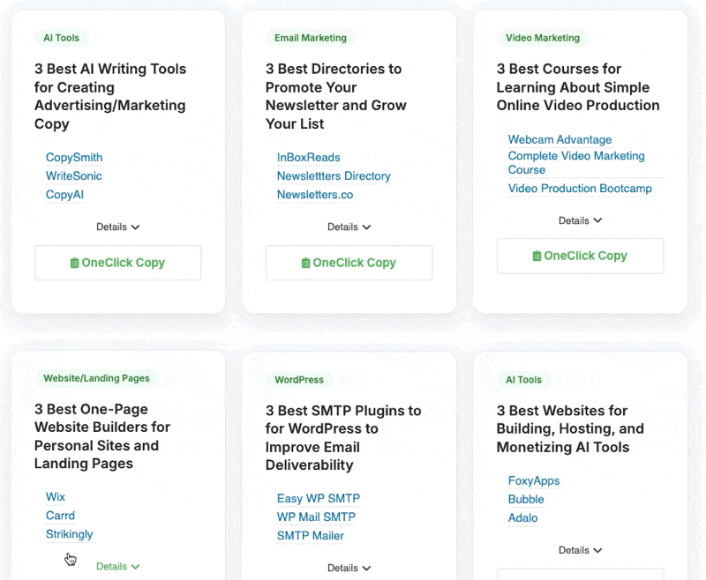The height and width of the screenshot is (580, 706).
Task: Click the WordPress category tag
Action: (x=299, y=380)
